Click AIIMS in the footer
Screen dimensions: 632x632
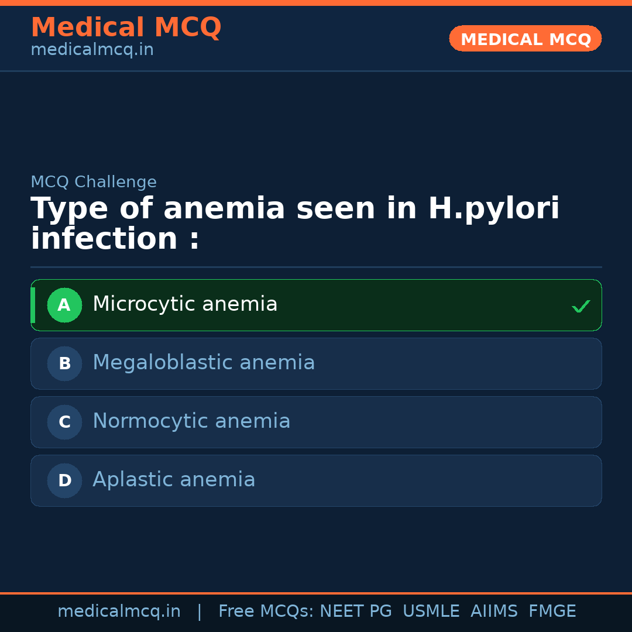(x=494, y=612)
